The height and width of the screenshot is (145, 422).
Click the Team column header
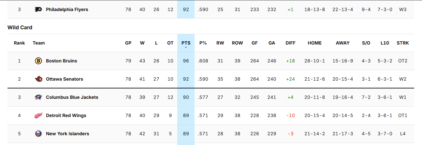(39, 43)
